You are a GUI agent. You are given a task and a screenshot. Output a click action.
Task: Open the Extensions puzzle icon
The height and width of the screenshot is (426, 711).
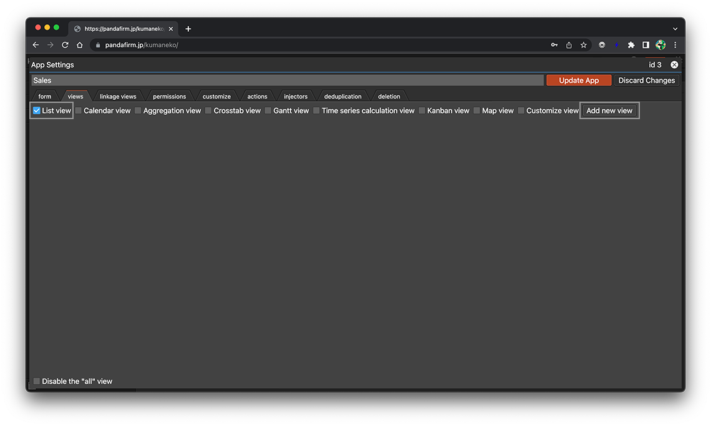click(631, 45)
